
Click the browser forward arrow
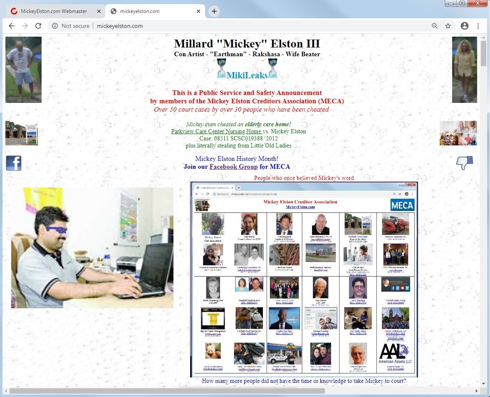[25, 26]
